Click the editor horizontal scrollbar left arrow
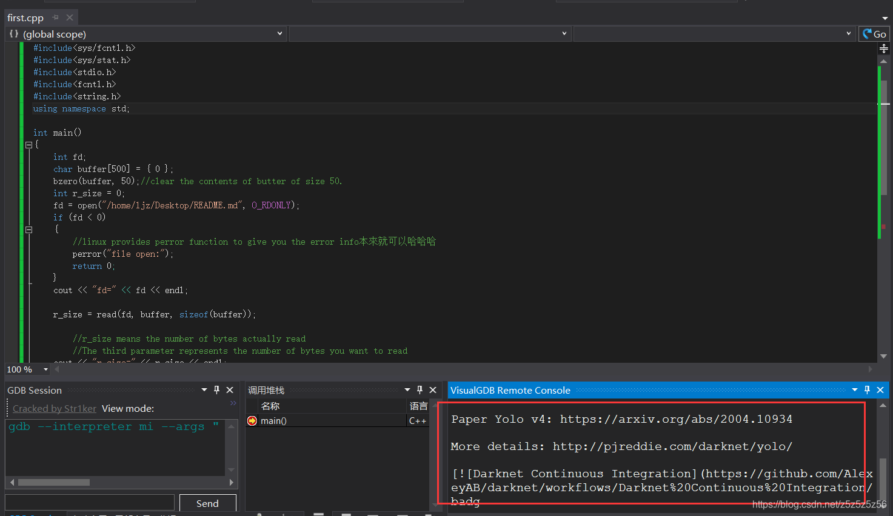The height and width of the screenshot is (516, 893). click(57, 369)
